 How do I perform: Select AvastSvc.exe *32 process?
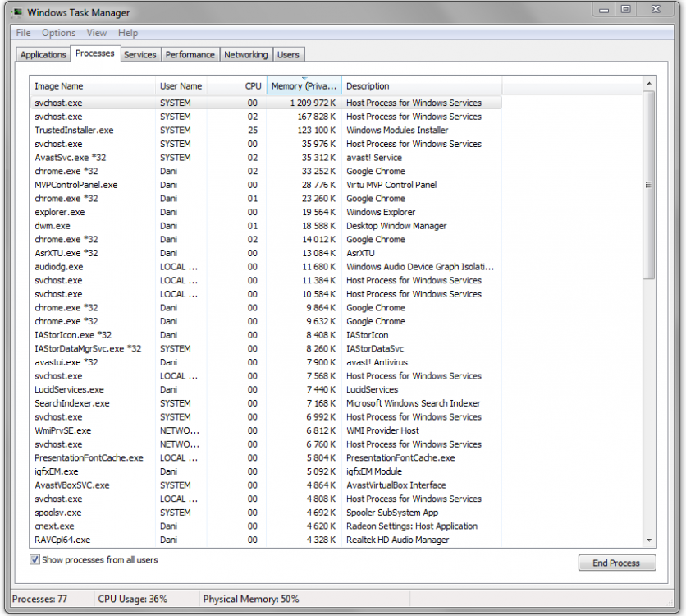coord(266,158)
